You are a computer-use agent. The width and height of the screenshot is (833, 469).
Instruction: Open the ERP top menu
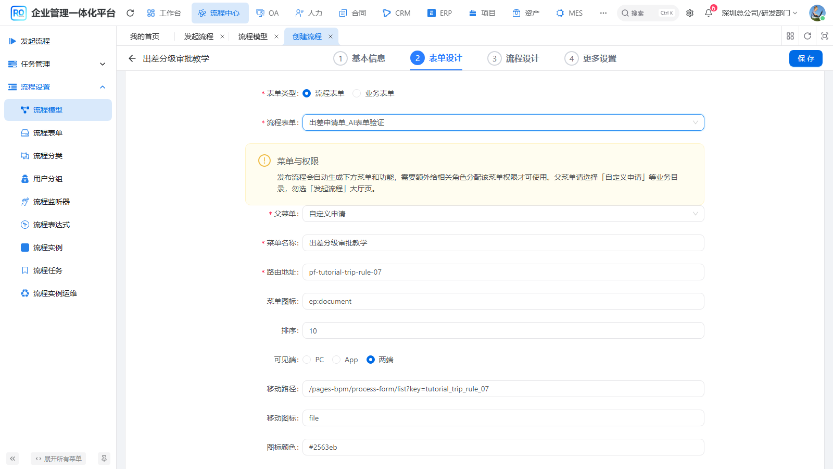click(x=440, y=13)
